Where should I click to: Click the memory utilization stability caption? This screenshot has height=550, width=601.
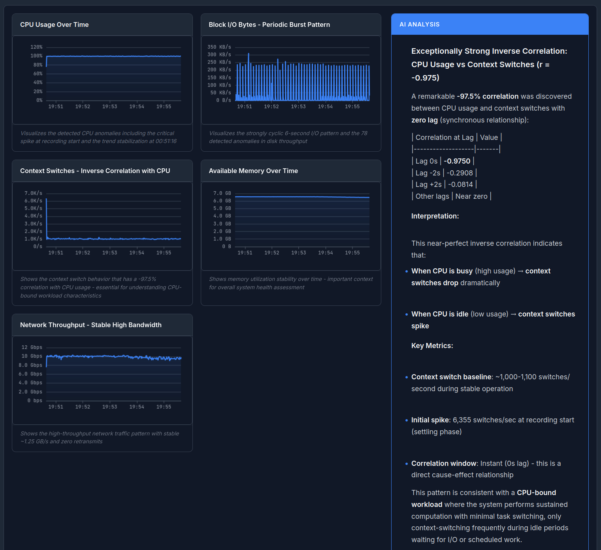(291, 283)
